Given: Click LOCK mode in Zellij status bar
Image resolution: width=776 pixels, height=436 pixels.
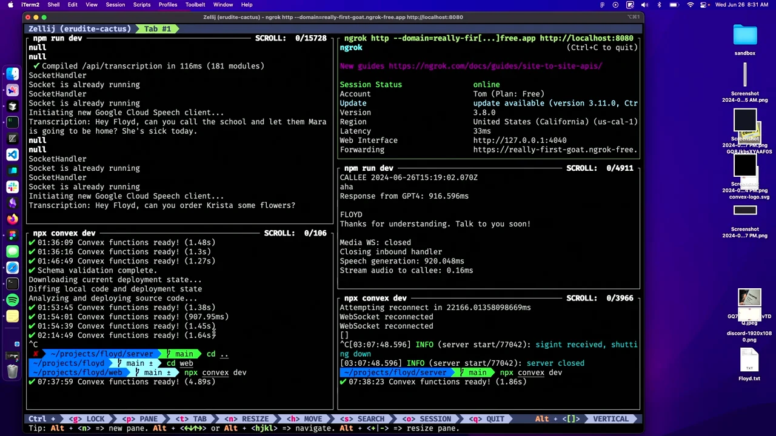Looking at the screenshot, I should tap(88, 419).
